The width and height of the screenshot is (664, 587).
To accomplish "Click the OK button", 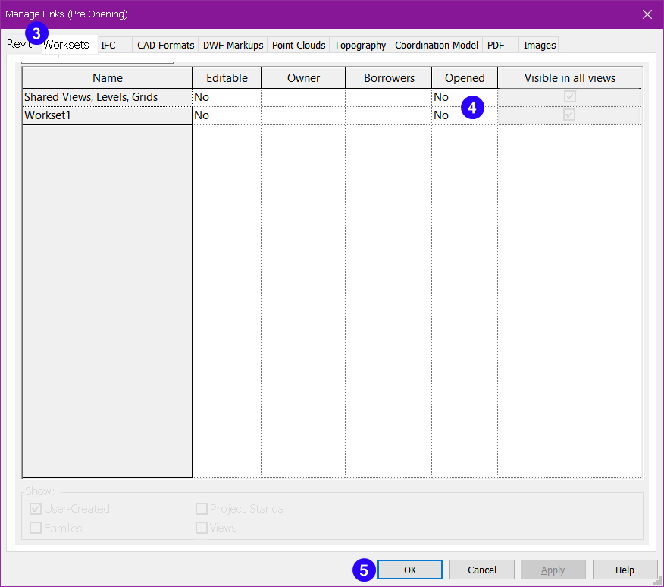I will tap(409, 570).
